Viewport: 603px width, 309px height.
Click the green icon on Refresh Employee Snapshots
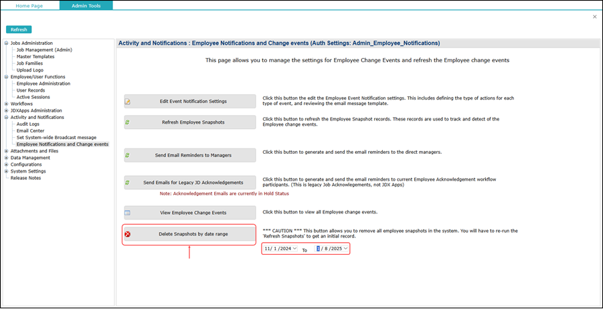click(x=128, y=122)
